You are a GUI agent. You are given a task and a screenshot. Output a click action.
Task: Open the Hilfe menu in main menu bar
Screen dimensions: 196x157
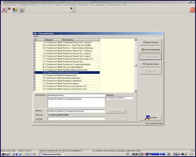124,5
